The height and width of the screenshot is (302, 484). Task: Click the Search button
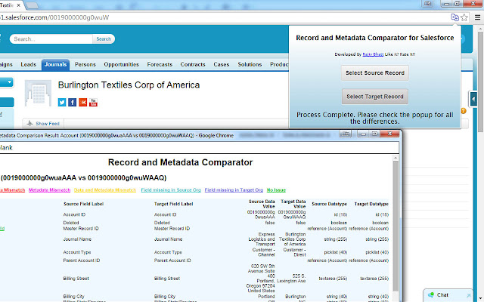click(104, 39)
